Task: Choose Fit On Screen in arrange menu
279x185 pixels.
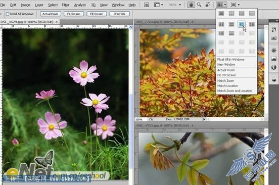Action: (226, 75)
